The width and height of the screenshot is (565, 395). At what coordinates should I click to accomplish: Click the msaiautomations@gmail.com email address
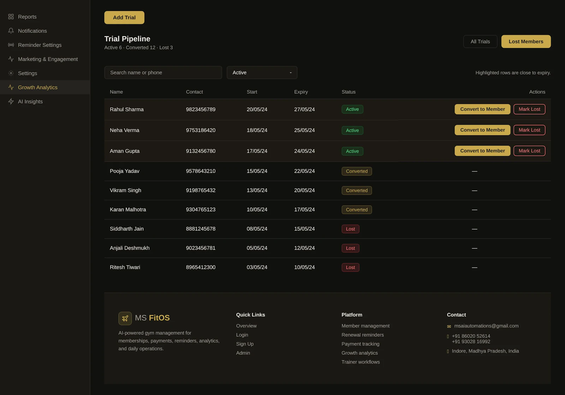[x=486, y=326]
